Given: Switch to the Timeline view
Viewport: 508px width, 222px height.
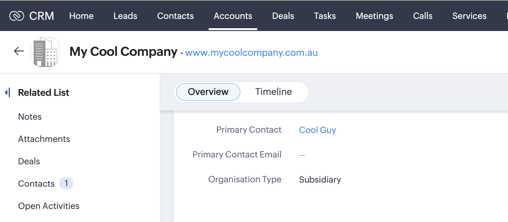Looking at the screenshot, I should tap(274, 92).
